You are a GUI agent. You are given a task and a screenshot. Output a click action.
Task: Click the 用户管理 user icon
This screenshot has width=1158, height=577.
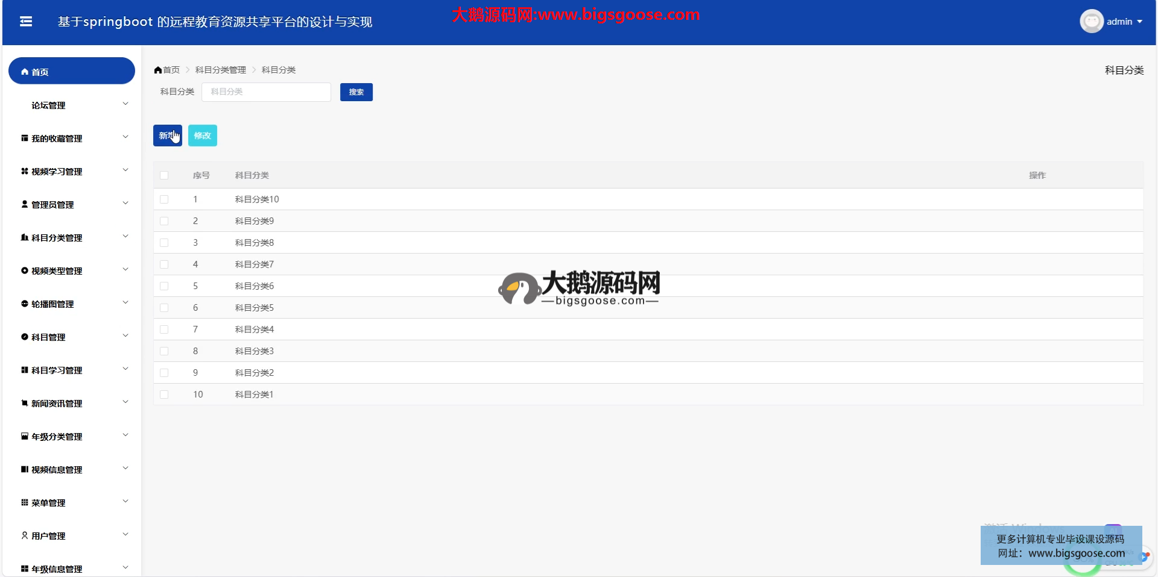coord(25,535)
